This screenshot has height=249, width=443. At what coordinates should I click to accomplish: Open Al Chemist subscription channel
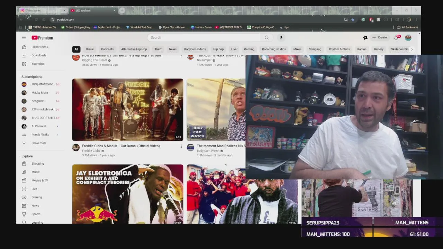40,126
